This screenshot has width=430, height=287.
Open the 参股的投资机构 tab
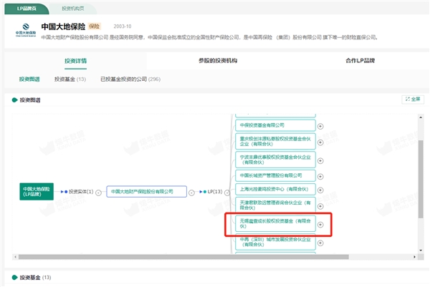[218, 61]
